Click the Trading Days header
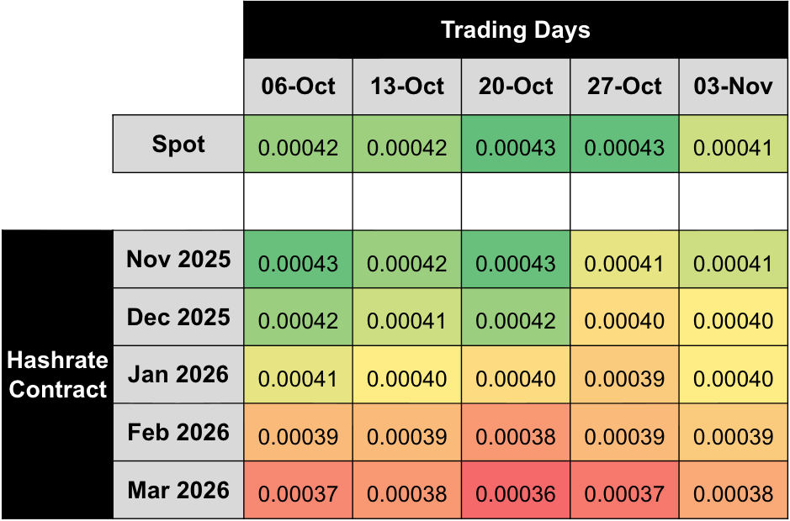Screen dimensions: 790x521 pyautogui.click(x=516, y=30)
